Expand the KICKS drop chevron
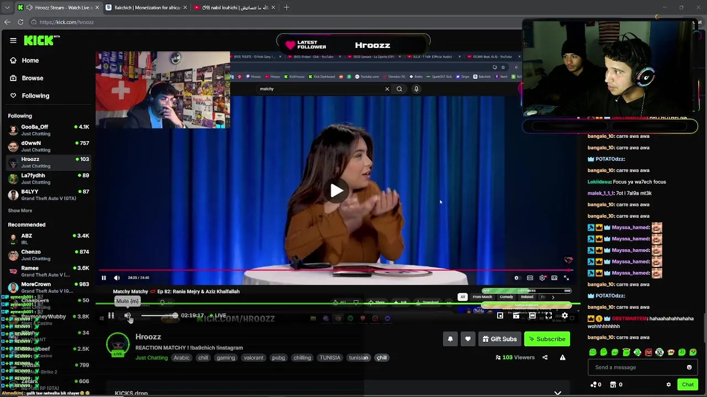 click(x=558, y=393)
